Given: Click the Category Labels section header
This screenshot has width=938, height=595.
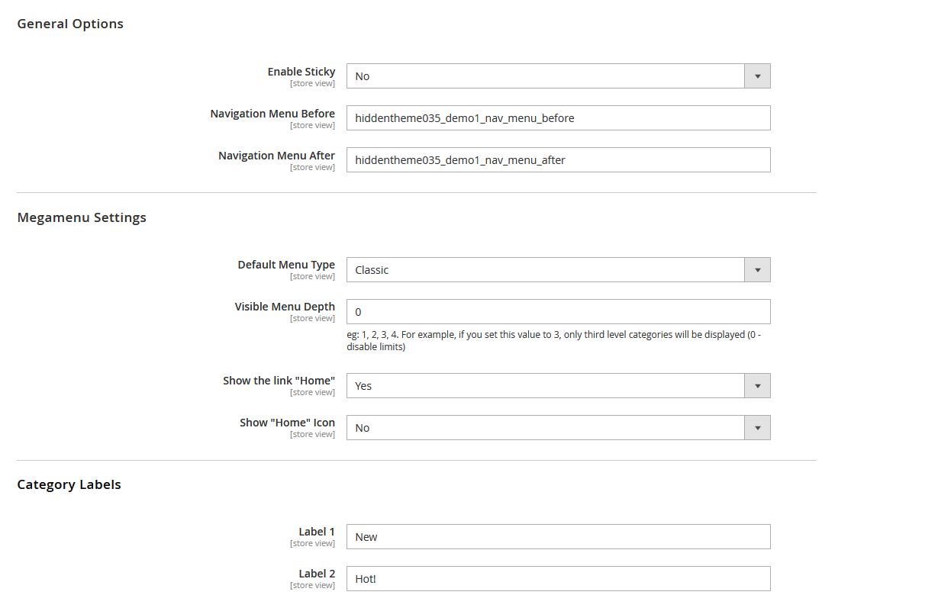Looking at the screenshot, I should click(69, 484).
